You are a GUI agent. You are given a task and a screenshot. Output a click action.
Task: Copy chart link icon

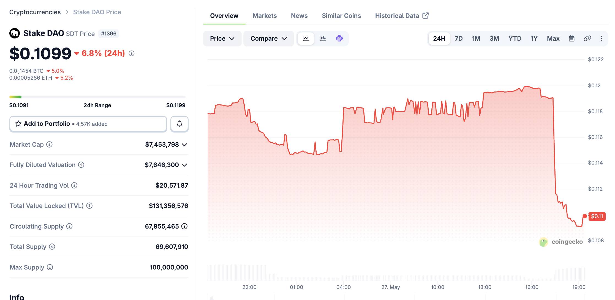pyautogui.click(x=587, y=38)
